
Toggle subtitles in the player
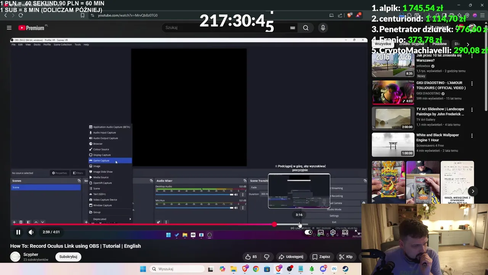321,232
